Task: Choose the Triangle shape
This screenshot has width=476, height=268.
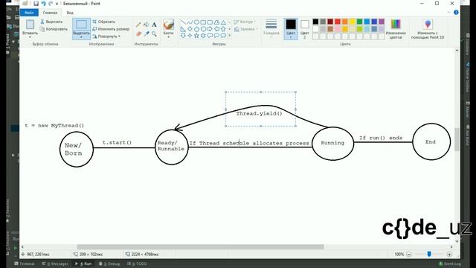Action: click(223, 22)
